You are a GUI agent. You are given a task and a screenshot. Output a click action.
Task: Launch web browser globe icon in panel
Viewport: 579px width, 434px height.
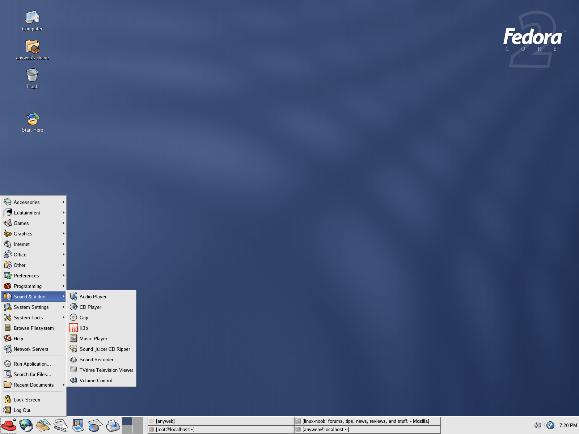pos(26,425)
